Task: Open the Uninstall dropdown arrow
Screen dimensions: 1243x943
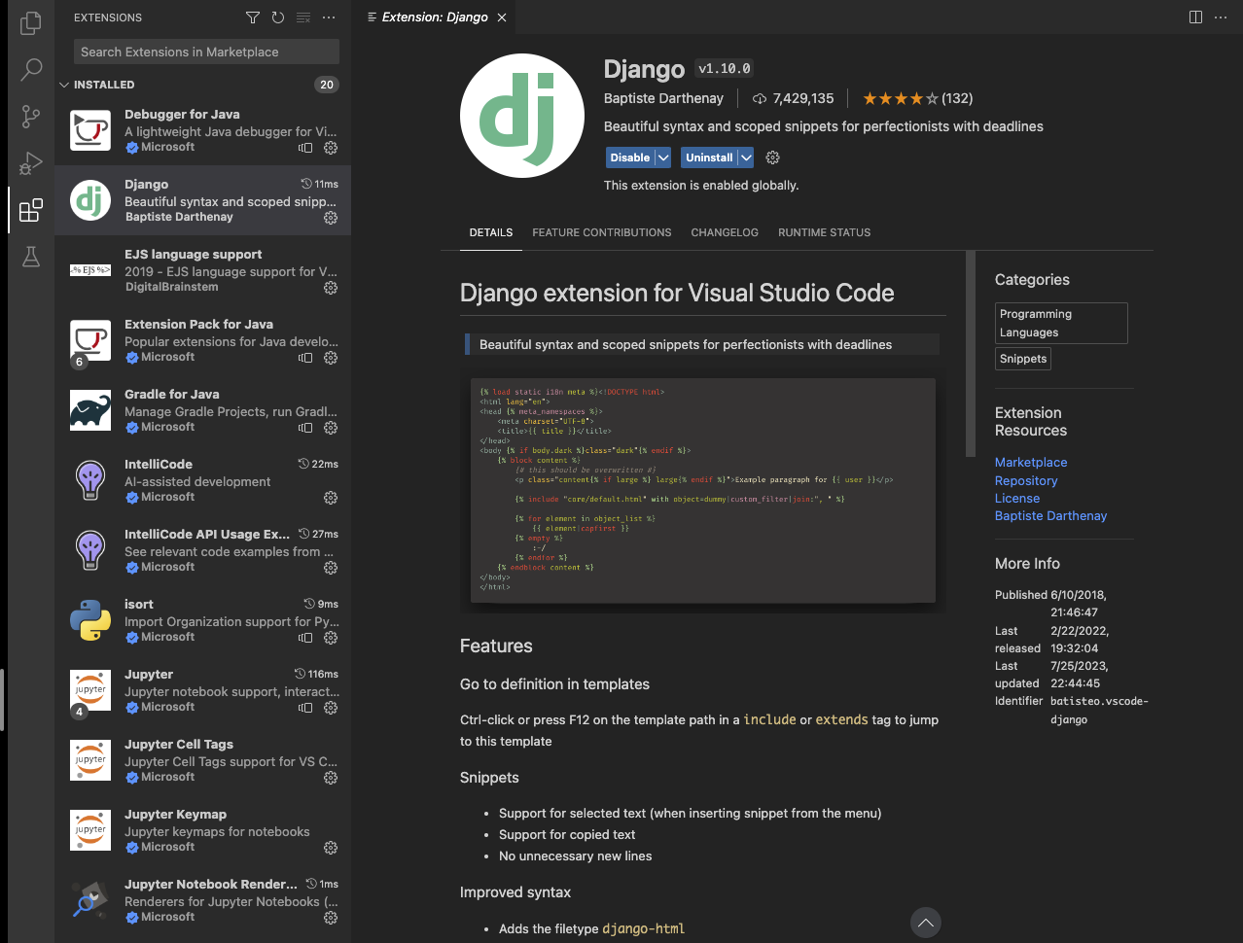Action: (746, 157)
